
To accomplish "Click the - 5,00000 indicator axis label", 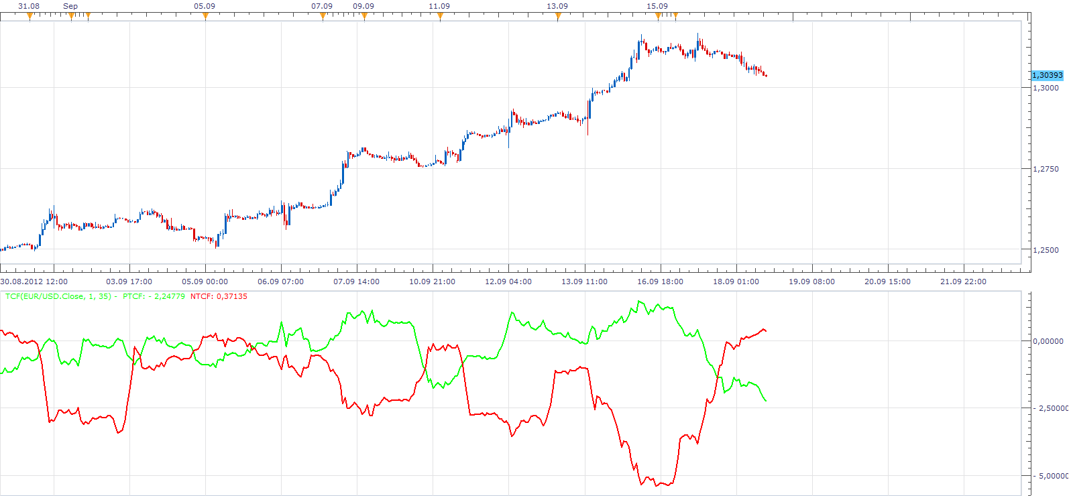I will [x=1050, y=476].
